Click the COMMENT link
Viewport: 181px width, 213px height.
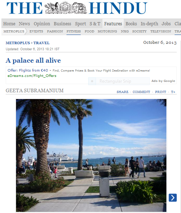141,92
